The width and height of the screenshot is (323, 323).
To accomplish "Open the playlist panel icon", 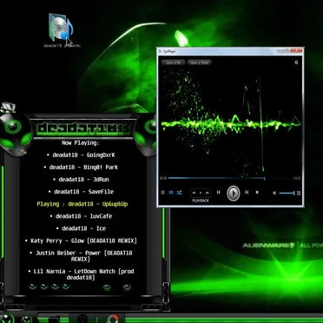I will click(162, 193).
